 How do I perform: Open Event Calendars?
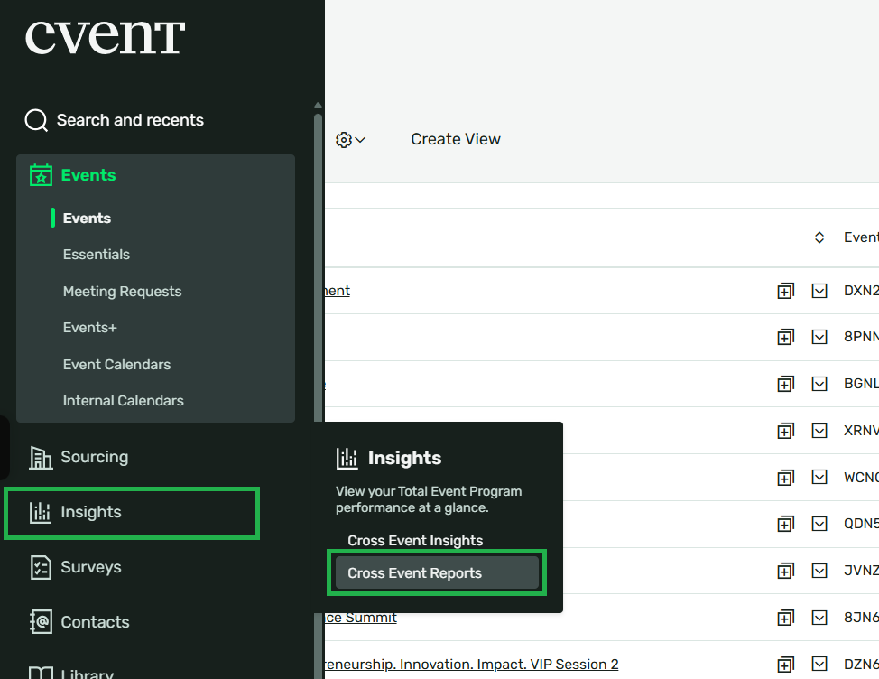click(x=116, y=365)
